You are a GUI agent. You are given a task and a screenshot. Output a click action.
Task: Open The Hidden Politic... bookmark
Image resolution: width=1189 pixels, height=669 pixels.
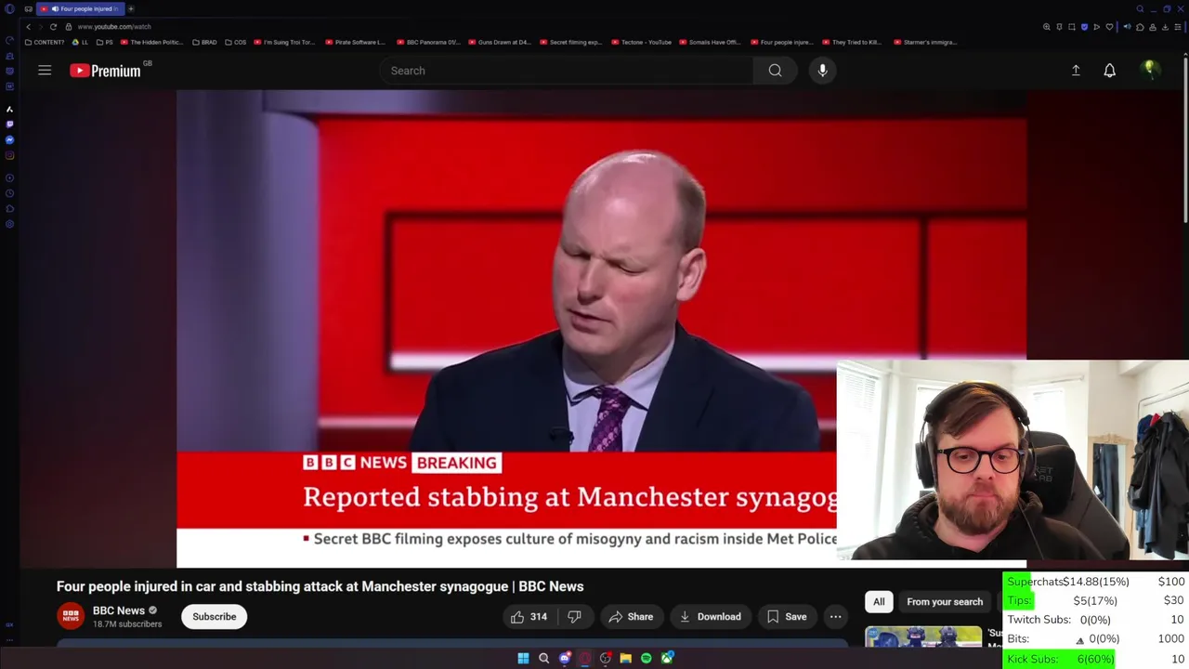(152, 42)
